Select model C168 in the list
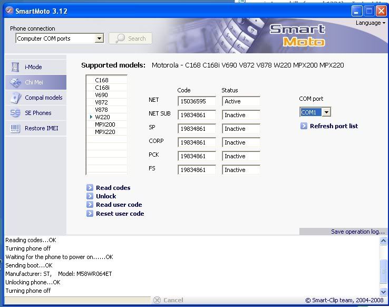Viewport: 389px width, 307px height. tap(106, 80)
